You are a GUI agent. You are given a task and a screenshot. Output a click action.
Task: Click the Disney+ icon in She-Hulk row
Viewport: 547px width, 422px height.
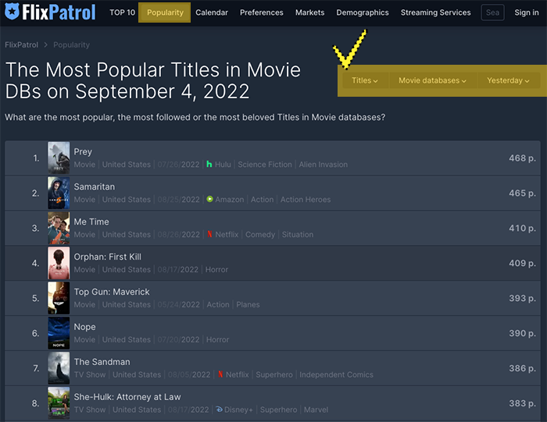click(219, 410)
